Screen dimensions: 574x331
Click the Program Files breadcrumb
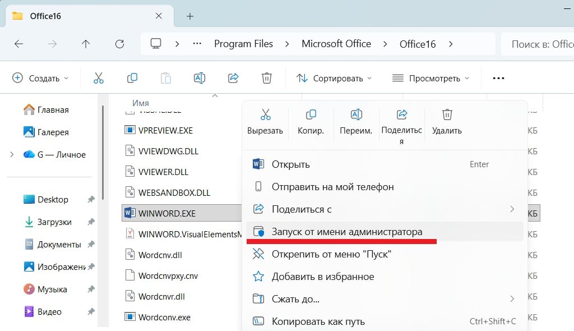[x=243, y=44]
